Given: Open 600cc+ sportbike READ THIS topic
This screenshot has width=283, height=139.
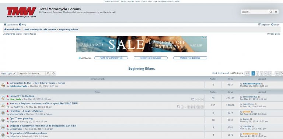Looking at the screenshot, I should click(44, 104).
